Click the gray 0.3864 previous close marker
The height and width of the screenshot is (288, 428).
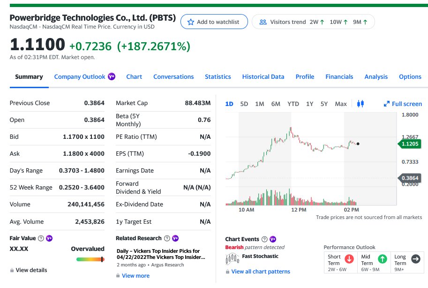click(x=409, y=178)
